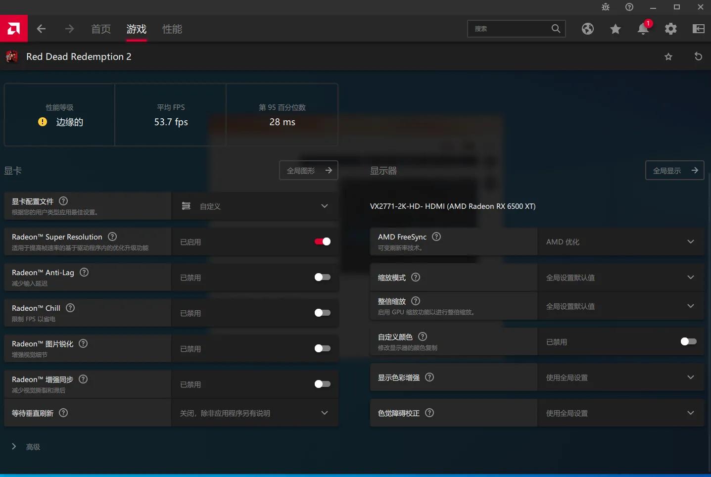711x477 pixels.
Task: Open the 显卡配置文件 dropdown
Action: (x=255, y=206)
